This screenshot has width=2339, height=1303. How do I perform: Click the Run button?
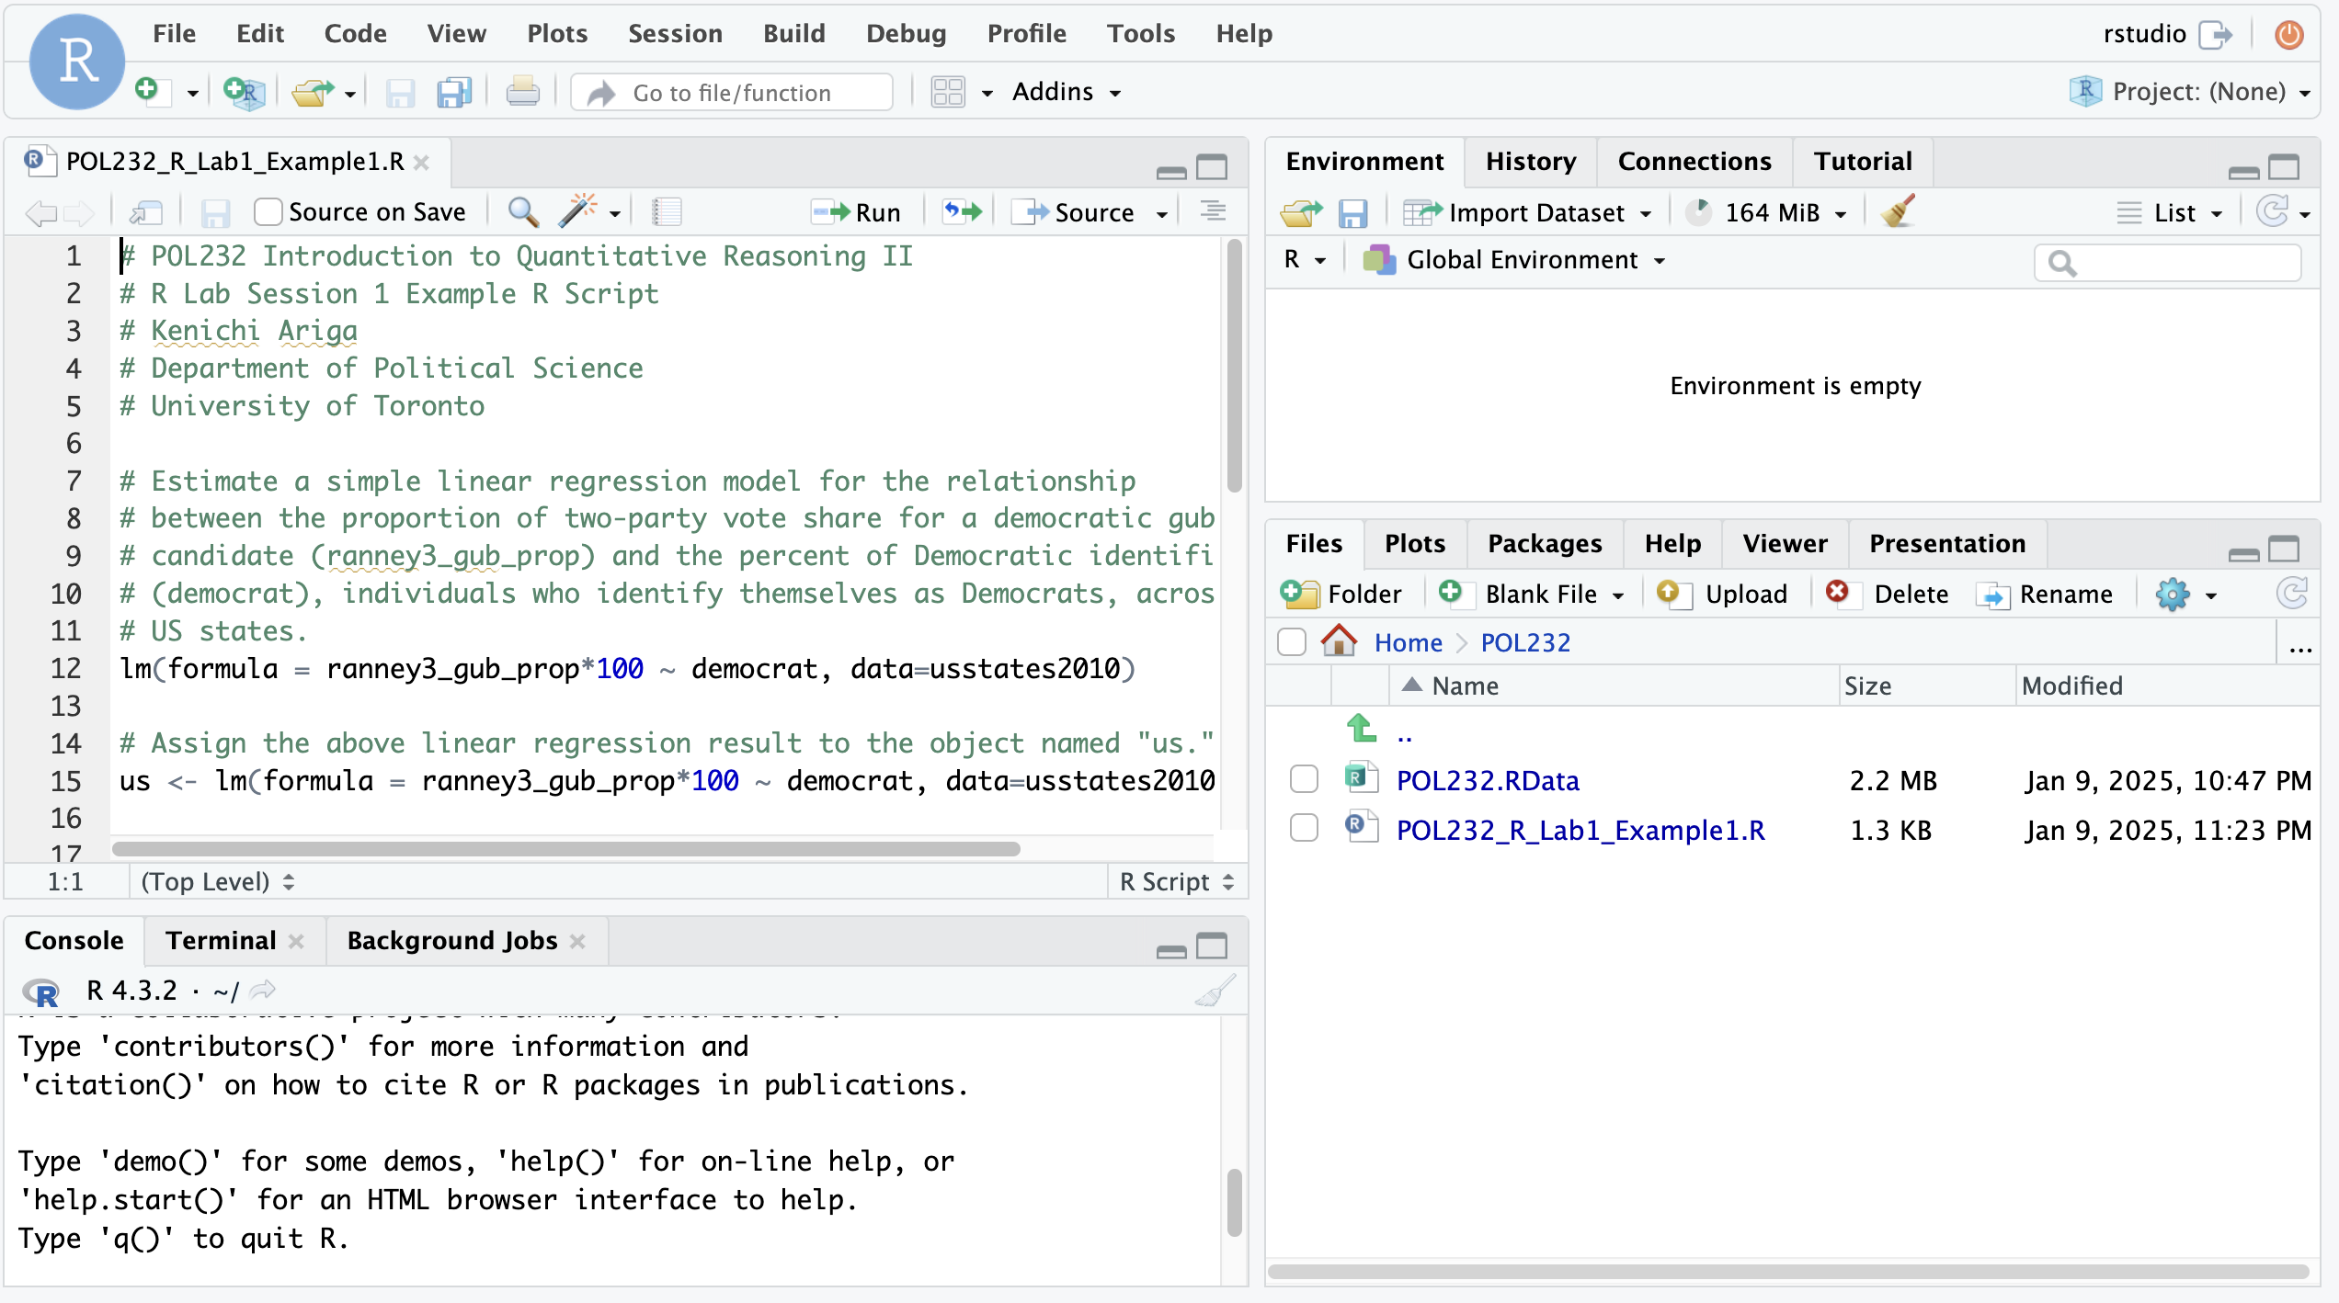(x=856, y=212)
